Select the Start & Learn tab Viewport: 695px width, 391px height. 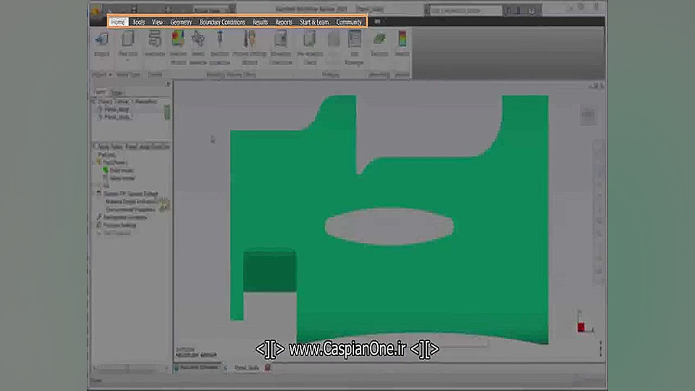point(314,22)
